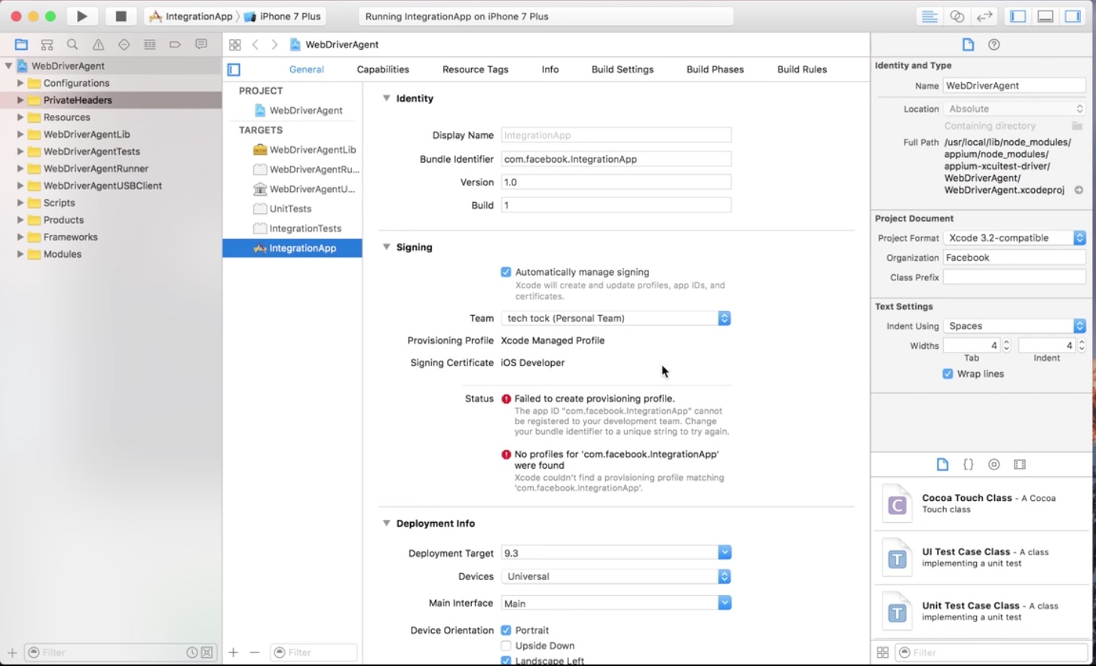This screenshot has width=1096, height=666.
Task: Click the Stop button in toolbar
Action: [121, 16]
